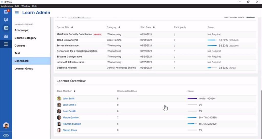262x139 pixels.
Task: Open Marcia Gamble's learner profile link
Action: pos(71,118)
